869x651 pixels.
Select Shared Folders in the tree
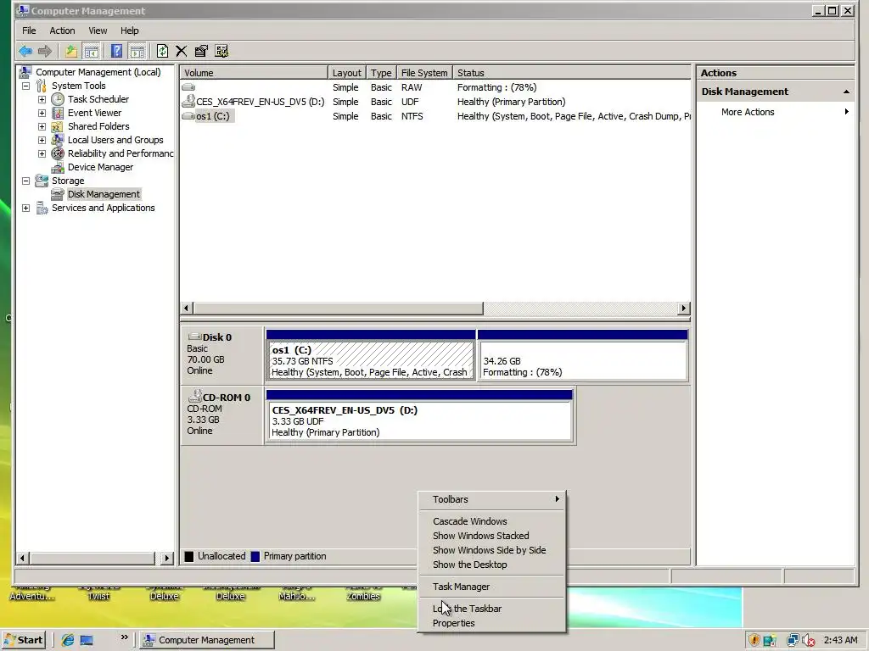coord(98,126)
